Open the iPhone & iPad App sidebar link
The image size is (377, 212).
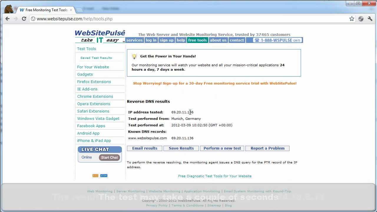coord(94,140)
